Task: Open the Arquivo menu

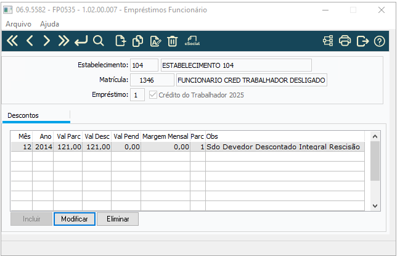Action: pos(18,24)
